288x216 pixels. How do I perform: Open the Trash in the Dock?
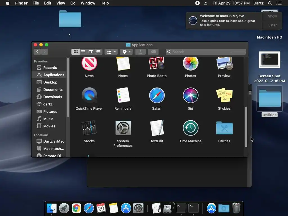click(x=236, y=208)
